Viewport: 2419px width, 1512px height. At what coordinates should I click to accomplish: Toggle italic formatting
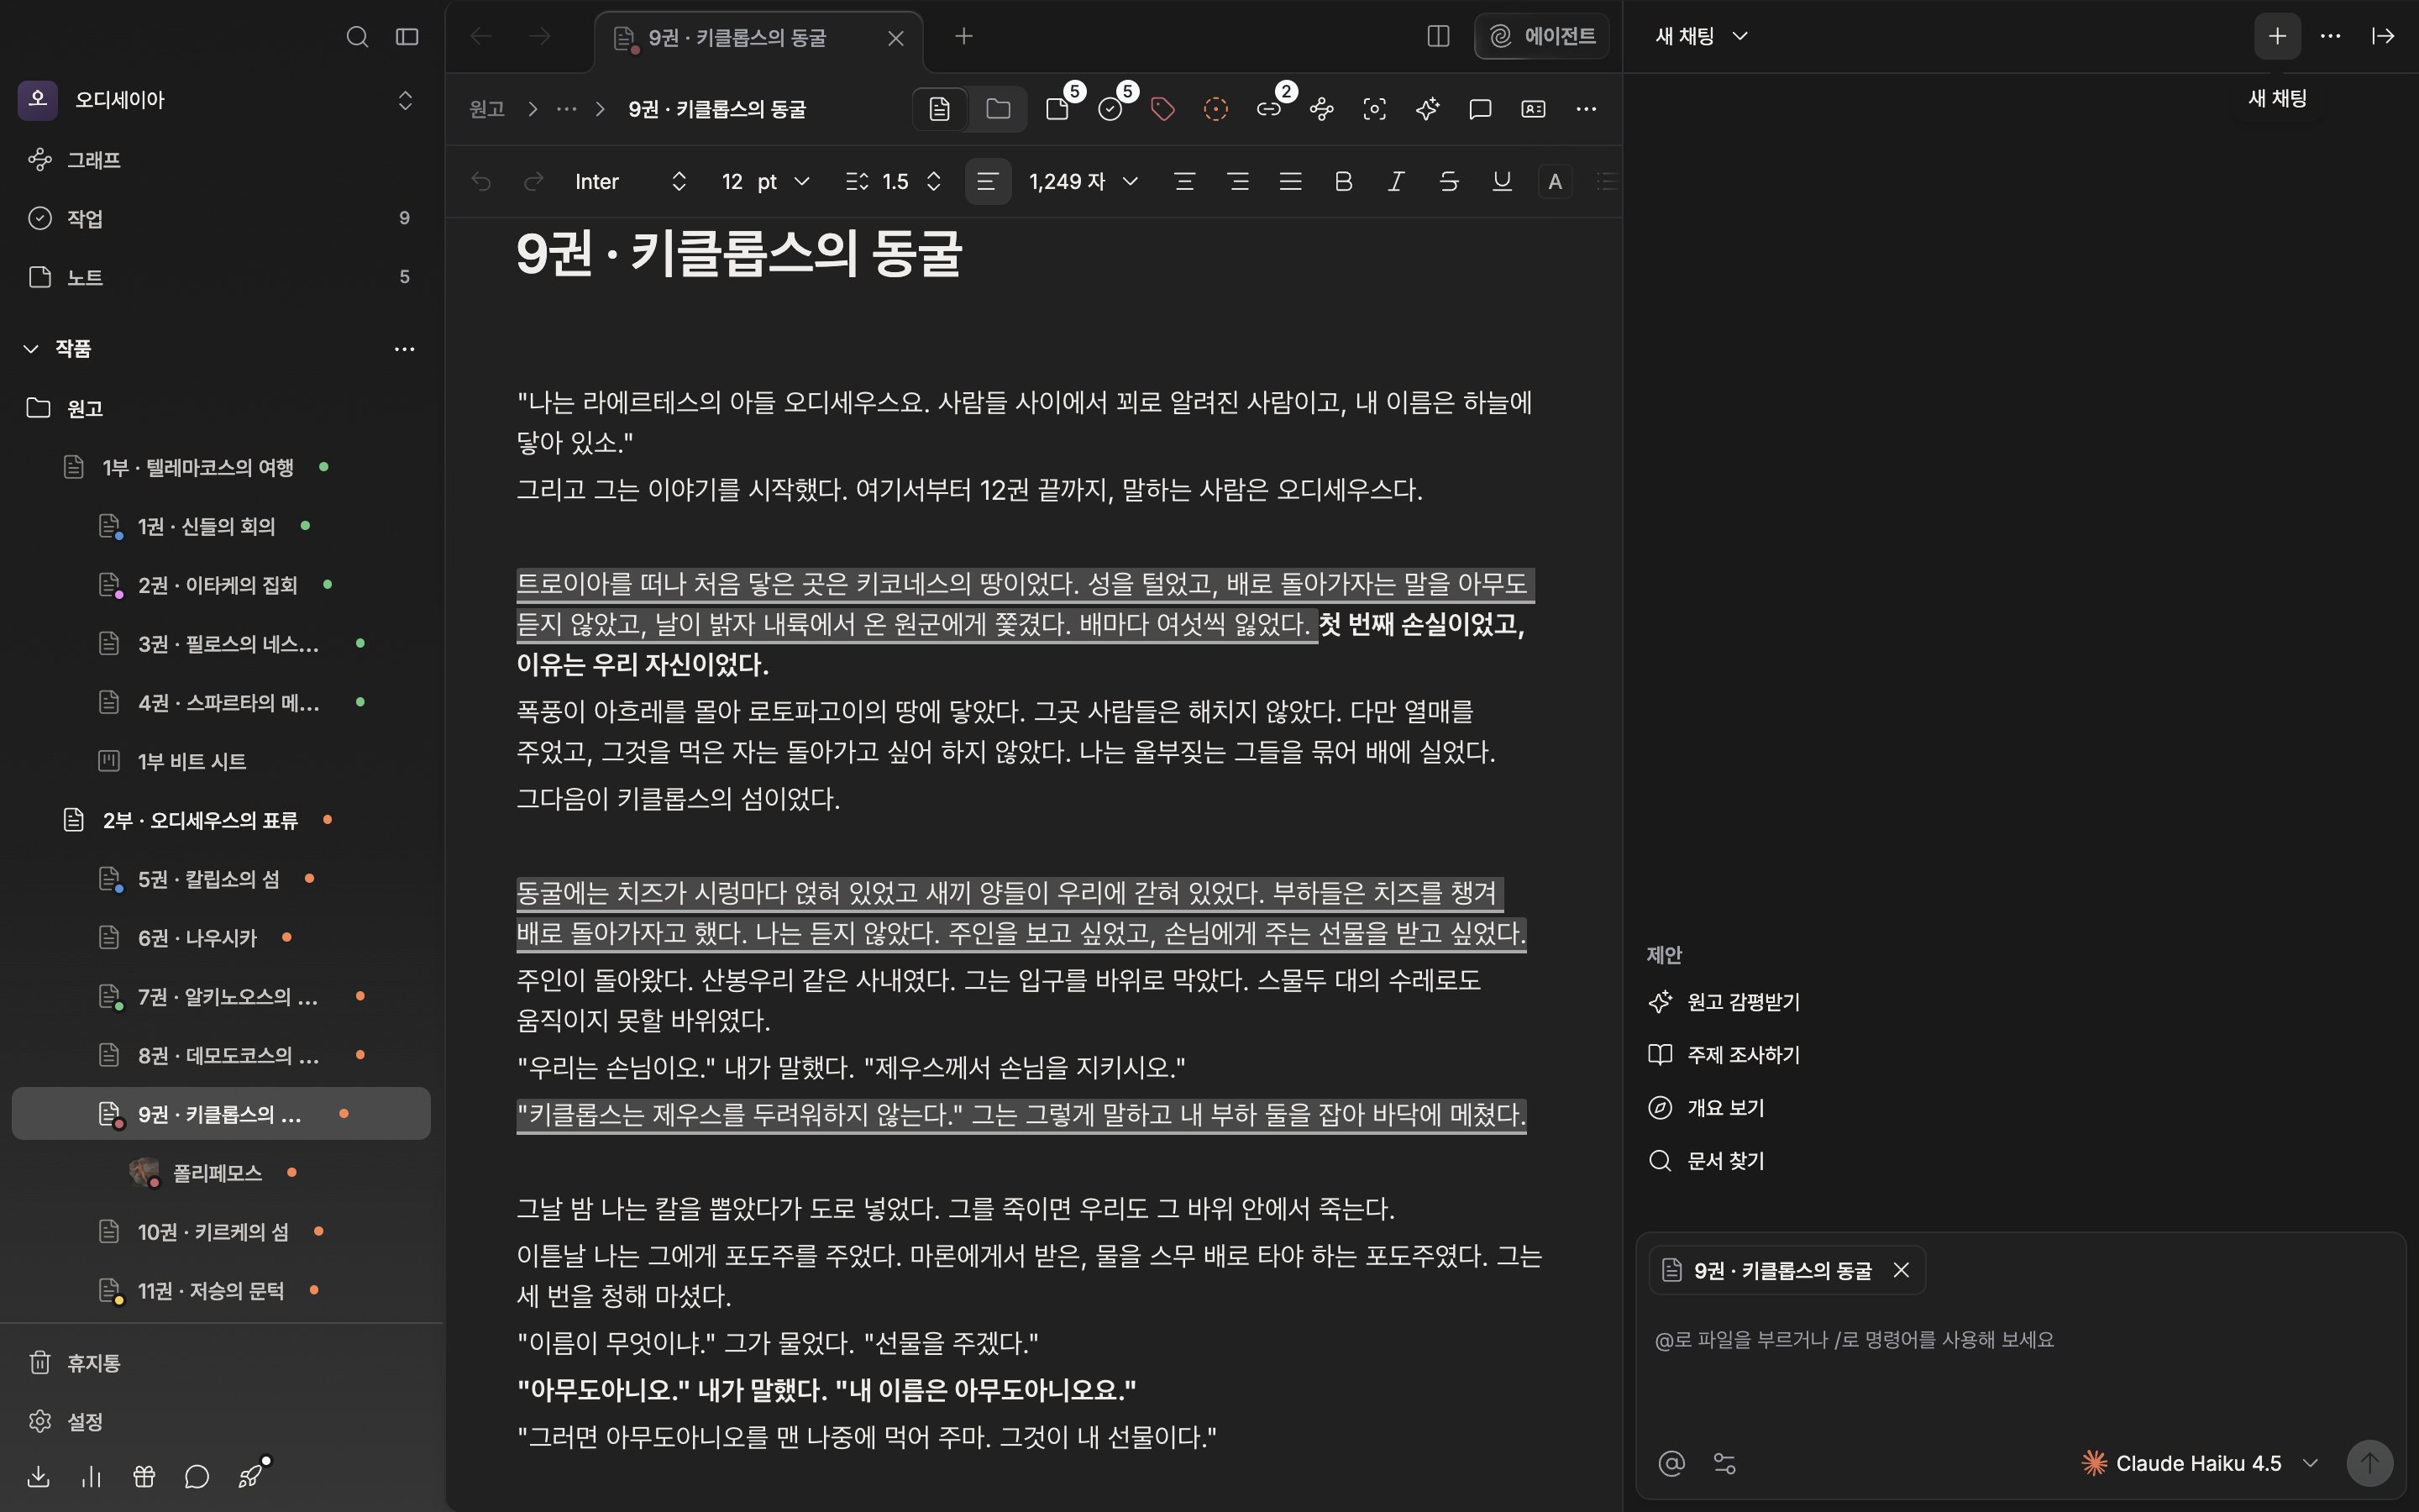pyautogui.click(x=1397, y=181)
